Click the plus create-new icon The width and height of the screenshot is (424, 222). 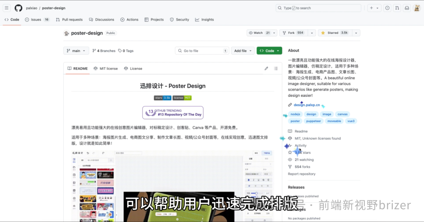[371, 8]
